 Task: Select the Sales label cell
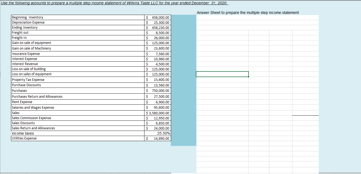point(78,113)
